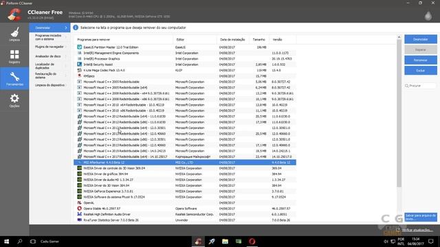Select Intel(R) Processor Graphics row

pos(185,59)
